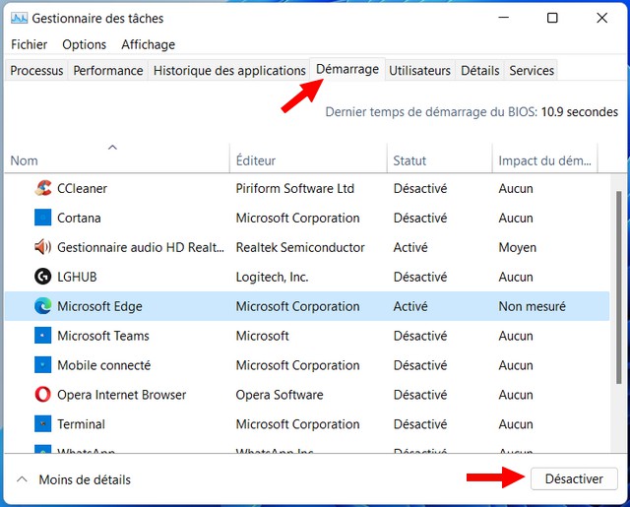Click the Terminal app icon
This screenshot has width=630, height=507.
tap(42, 423)
